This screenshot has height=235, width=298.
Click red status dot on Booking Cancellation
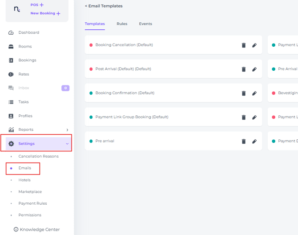pos(91,45)
